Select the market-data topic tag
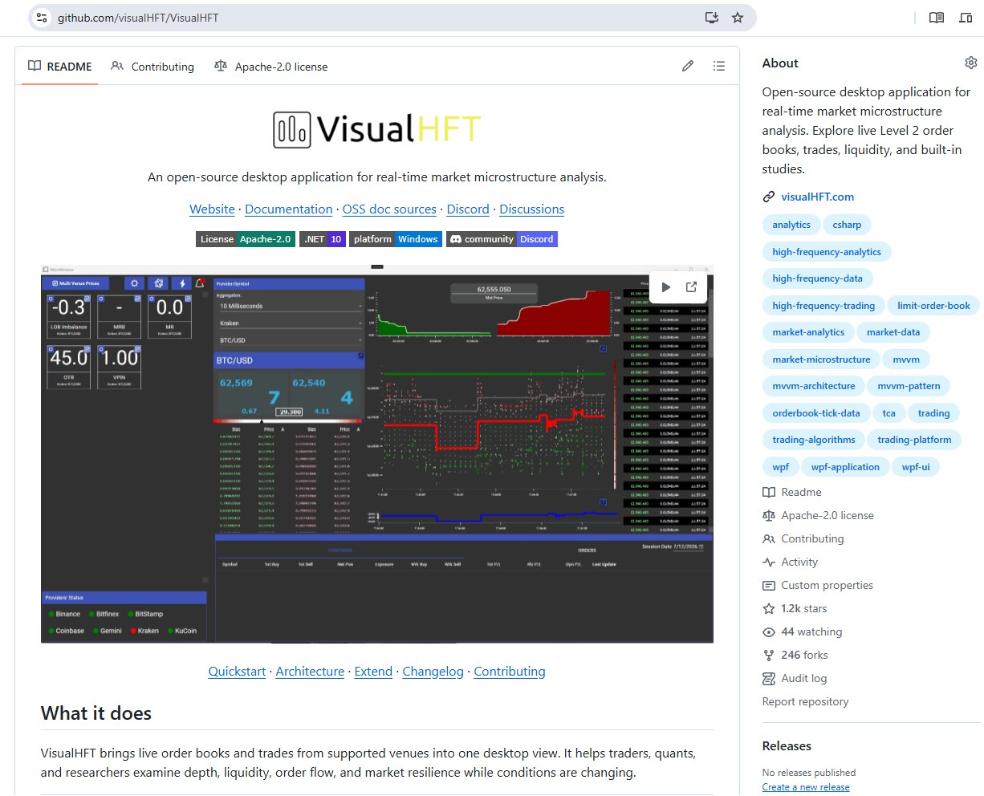The image size is (984, 796). (x=893, y=332)
